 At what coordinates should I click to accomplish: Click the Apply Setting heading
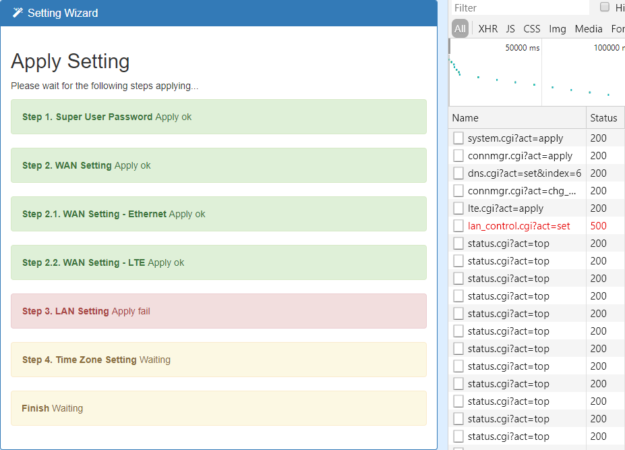pyautogui.click(x=70, y=61)
